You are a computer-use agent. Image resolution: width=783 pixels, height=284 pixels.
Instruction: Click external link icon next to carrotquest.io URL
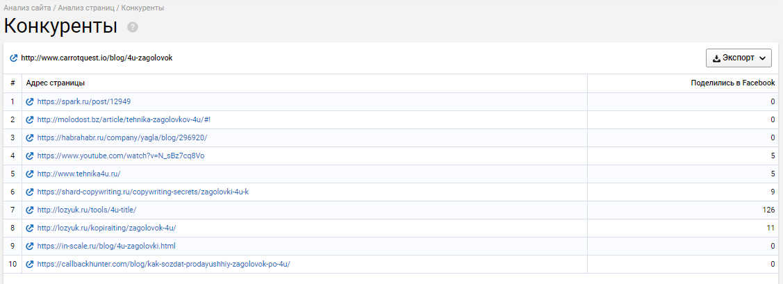[13, 58]
